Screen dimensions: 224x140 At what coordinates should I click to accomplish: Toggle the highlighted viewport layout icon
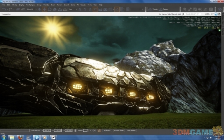(x=216, y=14)
